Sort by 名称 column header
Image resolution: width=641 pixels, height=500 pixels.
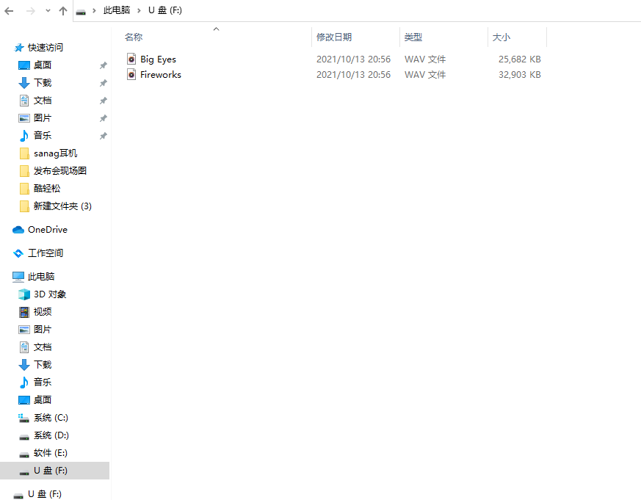(134, 37)
